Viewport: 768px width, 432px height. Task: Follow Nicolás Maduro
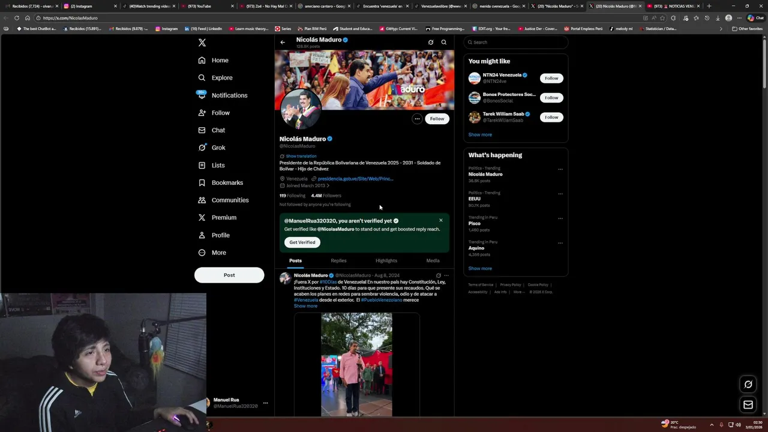437,119
